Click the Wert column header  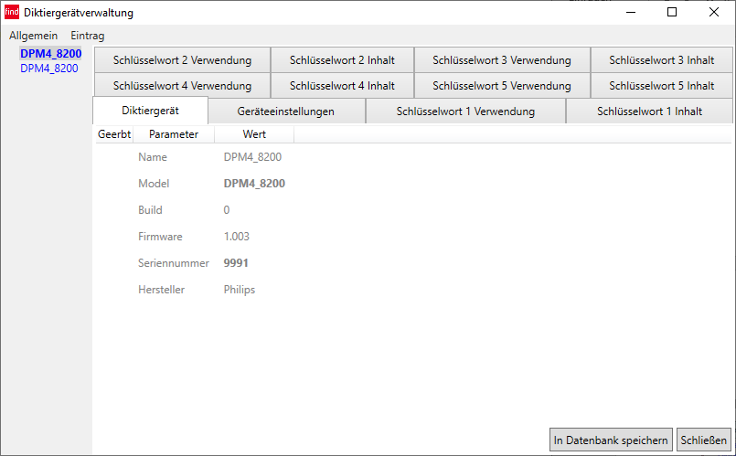point(254,134)
